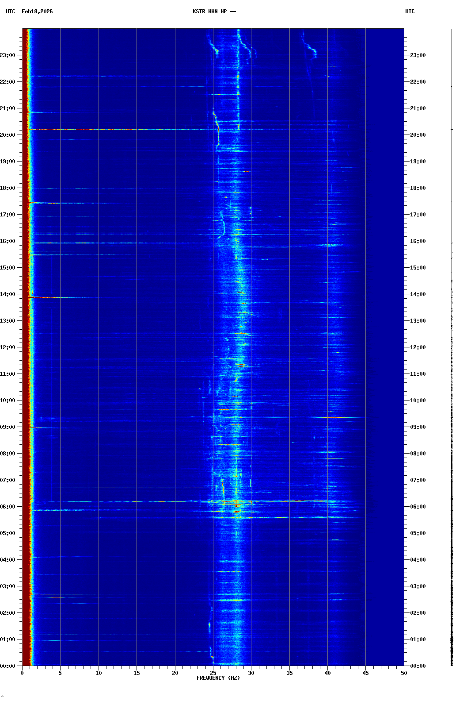Select the 06:00 marker on left axis
This screenshot has width=471, height=701.
(x=8, y=507)
